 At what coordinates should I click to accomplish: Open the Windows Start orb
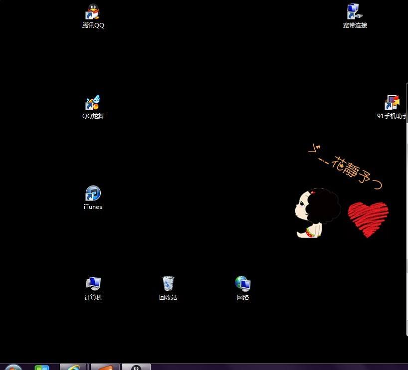(13, 367)
